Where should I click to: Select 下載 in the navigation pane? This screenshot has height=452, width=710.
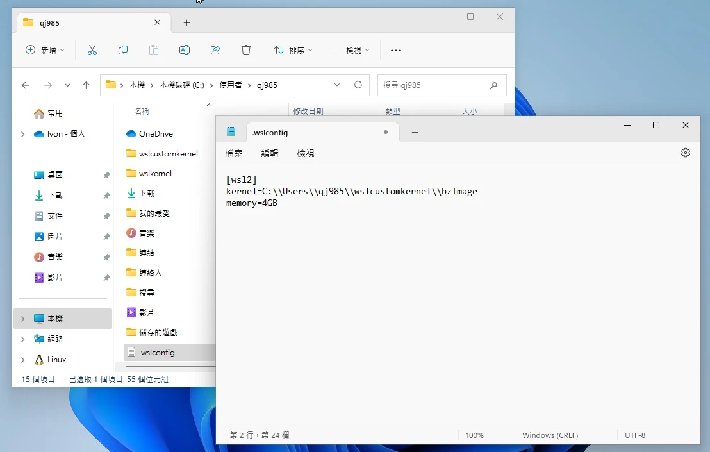click(55, 196)
